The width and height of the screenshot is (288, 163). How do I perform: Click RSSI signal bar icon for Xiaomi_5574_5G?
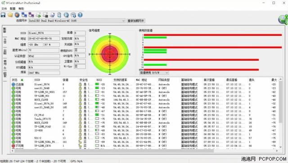97,103
